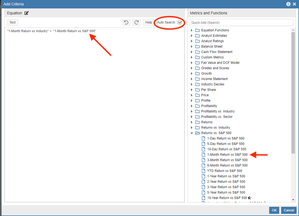Click the metrics list scroll down arrow
Viewport: 299px width, 216px height.
(x=293, y=200)
